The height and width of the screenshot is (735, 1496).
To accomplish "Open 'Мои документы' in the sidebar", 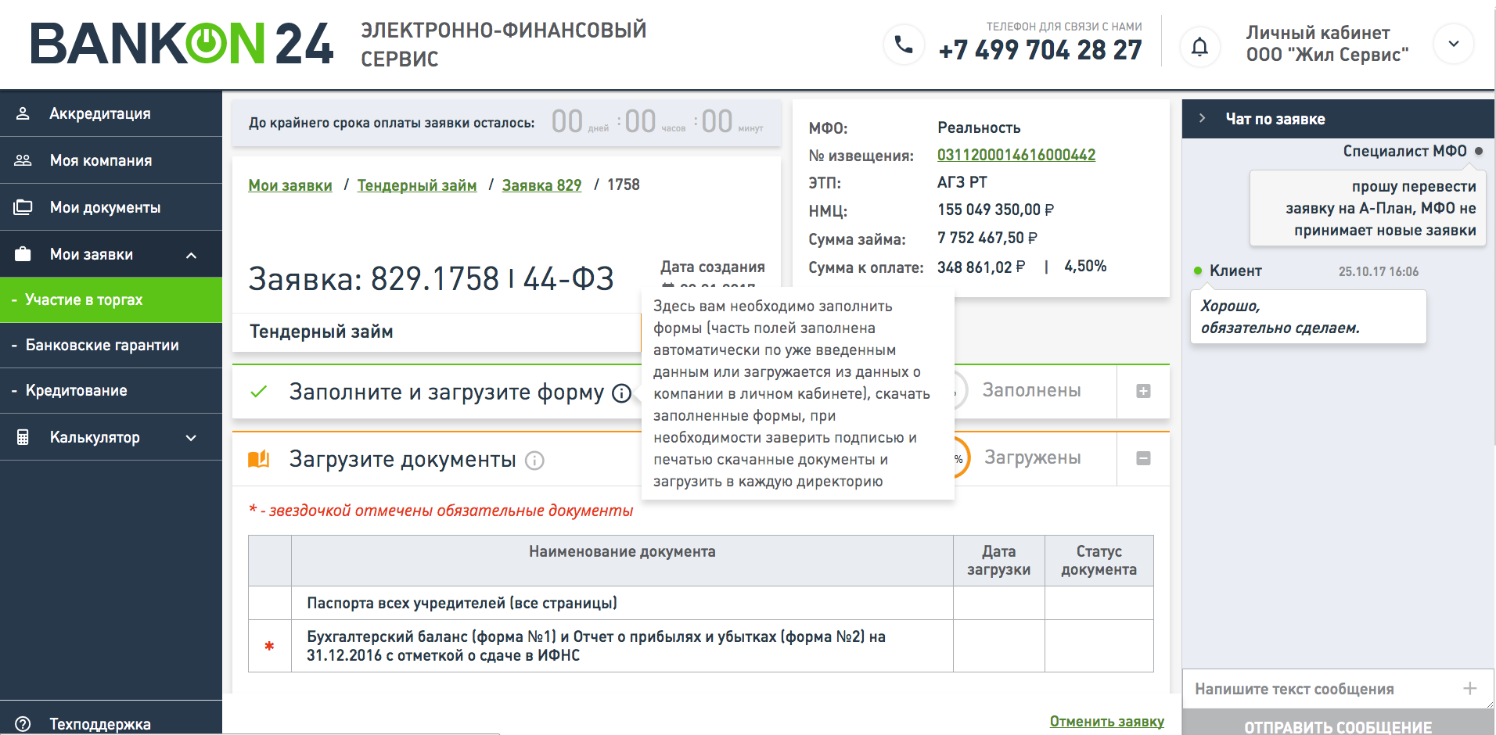I will click(x=105, y=208).
